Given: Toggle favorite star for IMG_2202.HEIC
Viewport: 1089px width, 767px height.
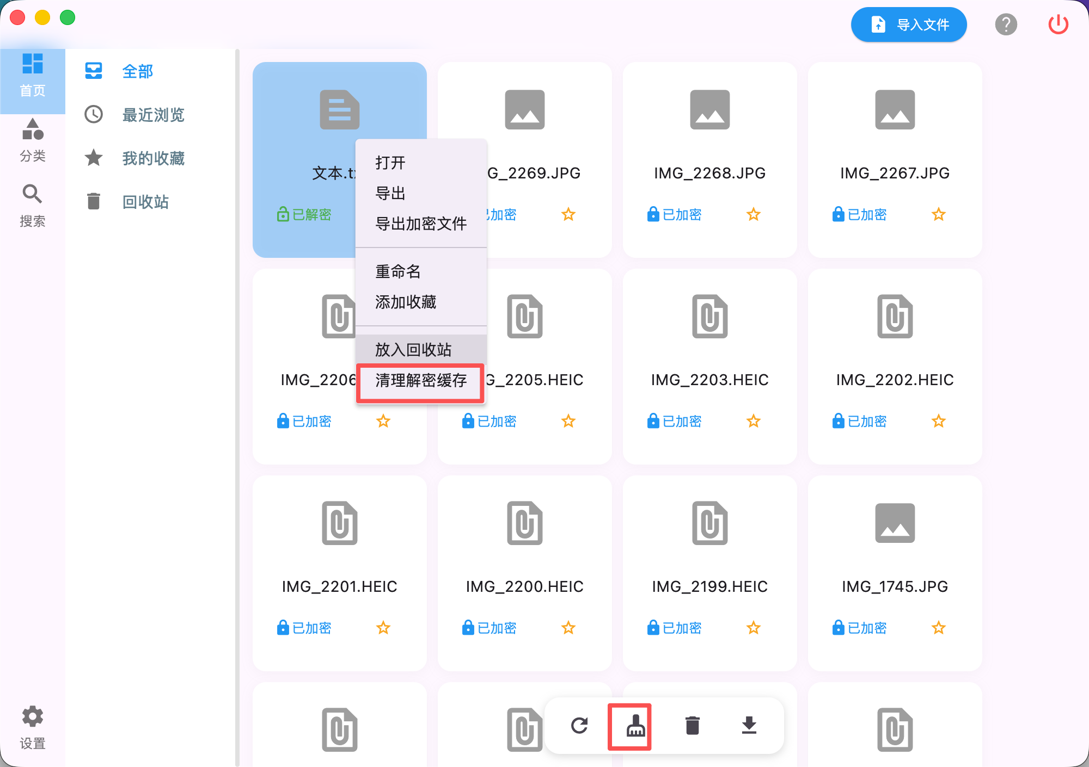Looking at the screenshot, I should [939, 421].
